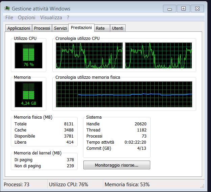Screen dimensions: 211x192
Task: Switch to the Servizi tab
Action: click(60, 28)
